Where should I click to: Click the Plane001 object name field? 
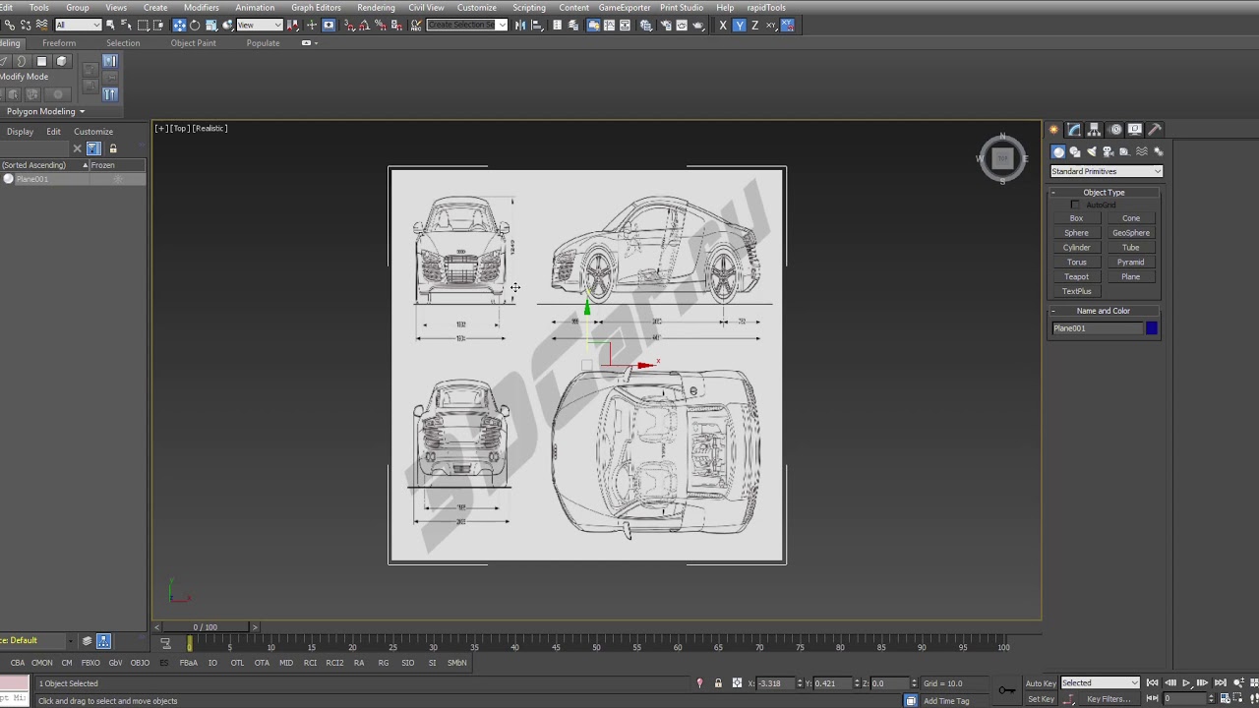tap(1097, 328)
